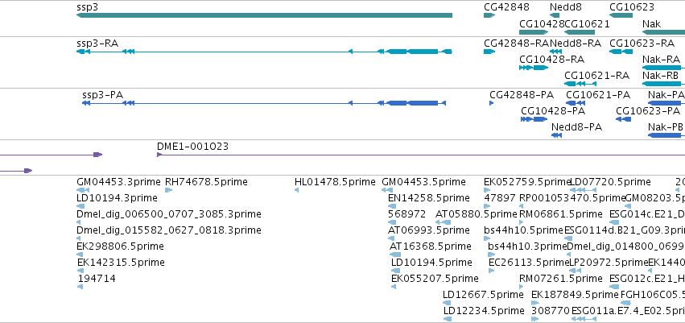Viewport: 685px width, 323px height.
Task: Select the ssp3-RA transcript
Action: click(x=264, y=52)
